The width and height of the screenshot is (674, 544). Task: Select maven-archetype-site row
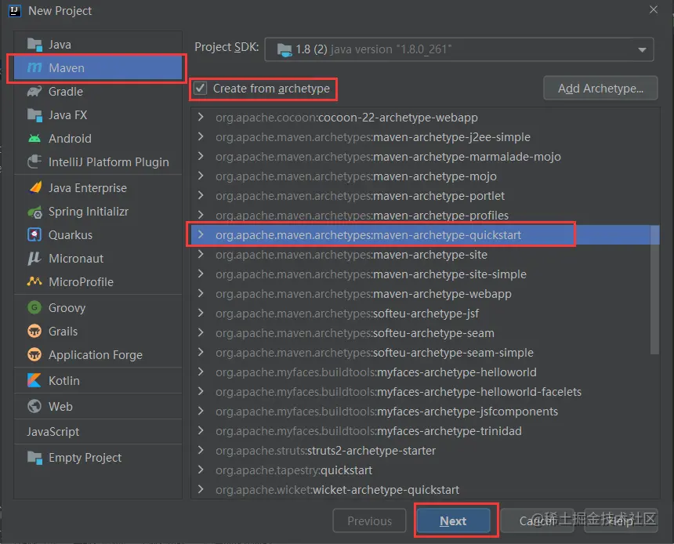click(x=425, y=255)
